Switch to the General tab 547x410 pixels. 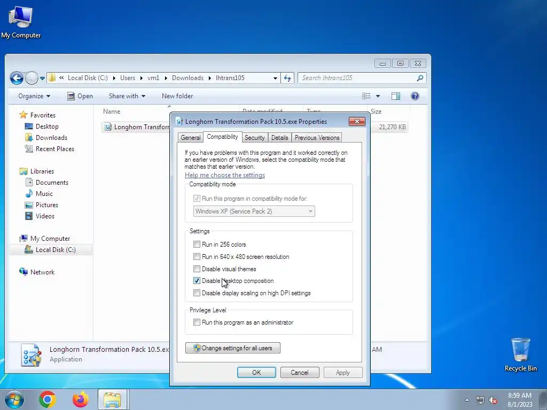[x=190, y=138]
